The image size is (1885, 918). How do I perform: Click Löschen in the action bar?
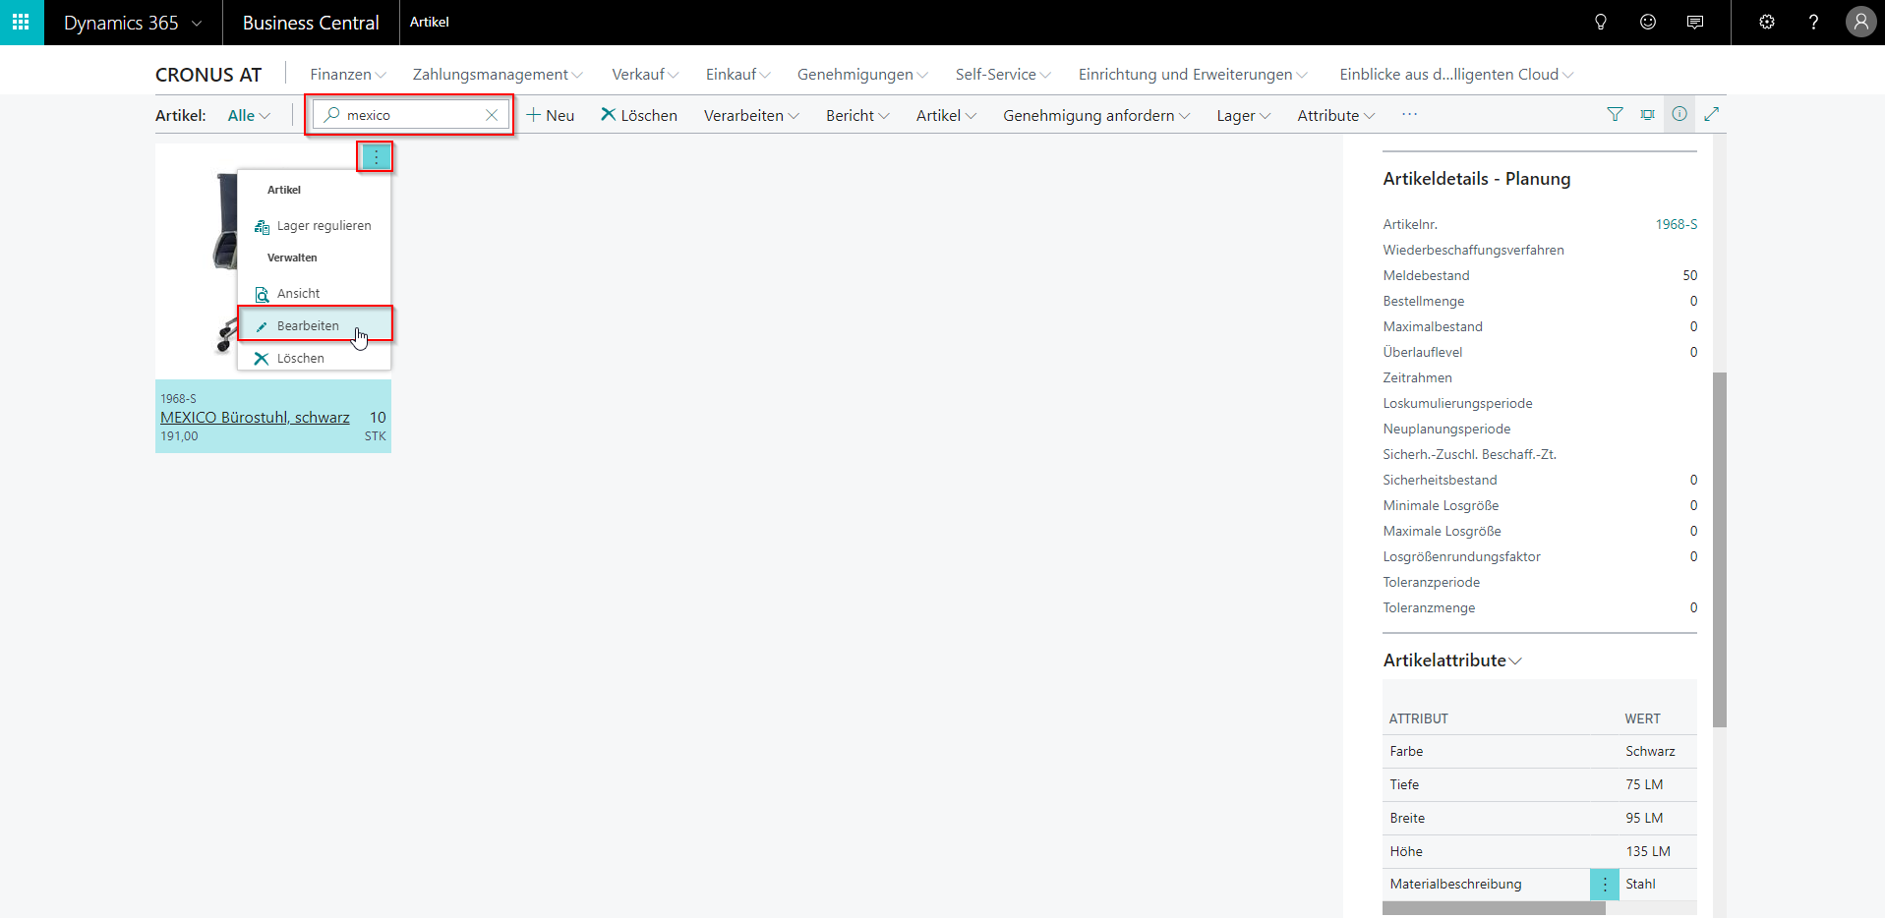[639, 115]
